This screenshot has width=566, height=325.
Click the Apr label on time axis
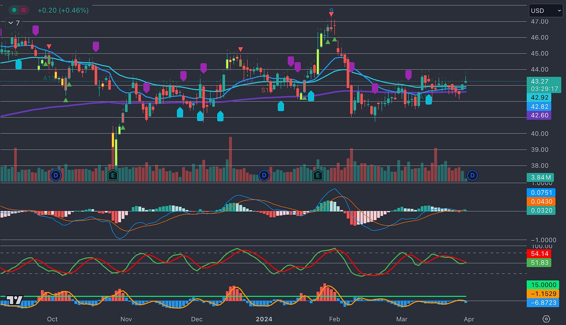469,319
